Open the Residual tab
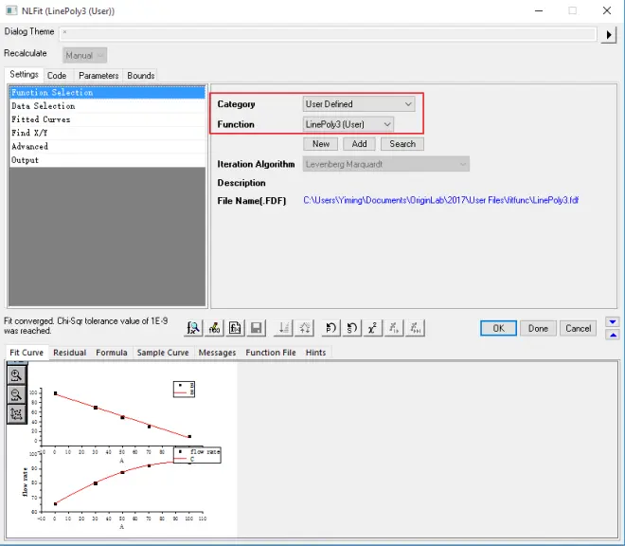The width and height of the screenshot is (625, 546). [x=70, y=353]
